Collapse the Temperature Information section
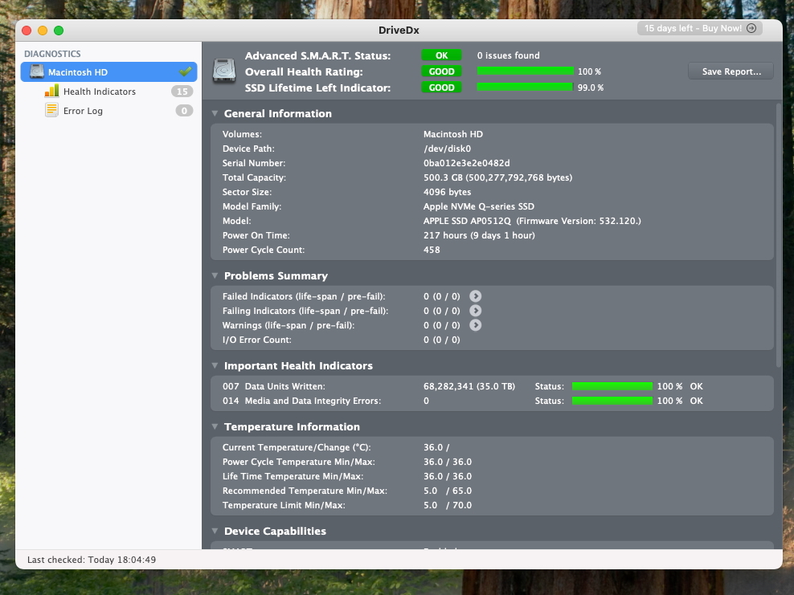794x595 pixels. coord(215,426)
